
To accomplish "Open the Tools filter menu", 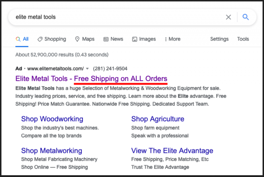I will [x=243, y=39].
